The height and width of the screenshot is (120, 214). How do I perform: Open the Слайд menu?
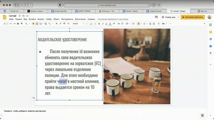point(49,19)
